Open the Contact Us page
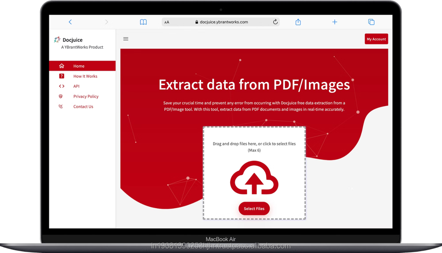 tap(83, 107)
